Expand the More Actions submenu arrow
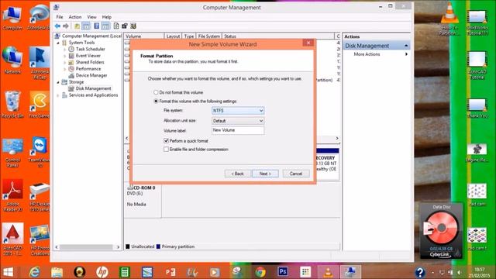 tap(406, 54)
